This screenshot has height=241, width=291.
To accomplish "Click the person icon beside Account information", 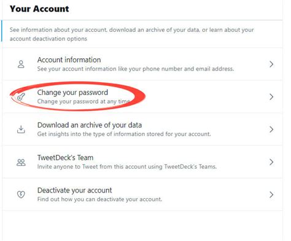I will (x=21, y=64).
